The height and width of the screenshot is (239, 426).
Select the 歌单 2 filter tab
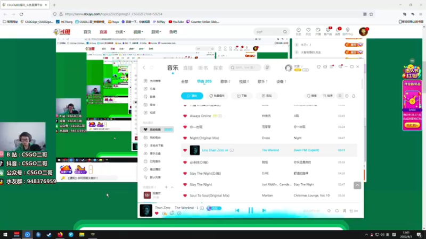[x=225, y=82]
